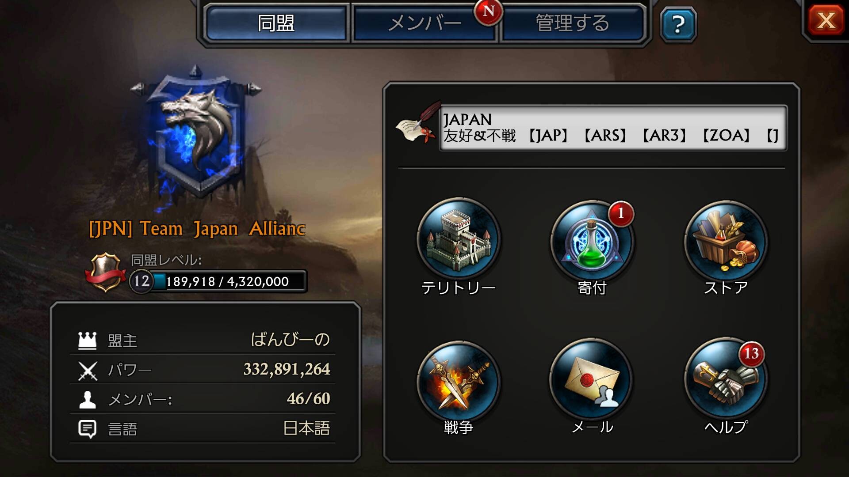Click the alliance level progress bar
The height and width of the screenshot is (477, 849).
[218, 281]
